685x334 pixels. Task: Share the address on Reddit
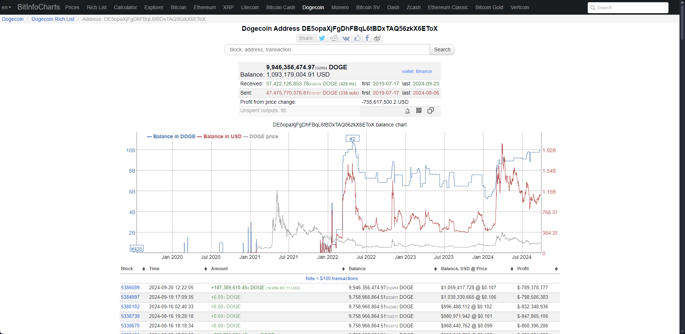tap(334, 38)
